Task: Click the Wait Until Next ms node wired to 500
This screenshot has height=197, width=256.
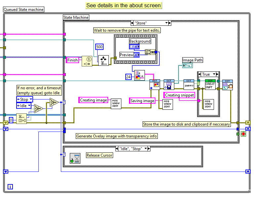Action: [x=104, y=60]
